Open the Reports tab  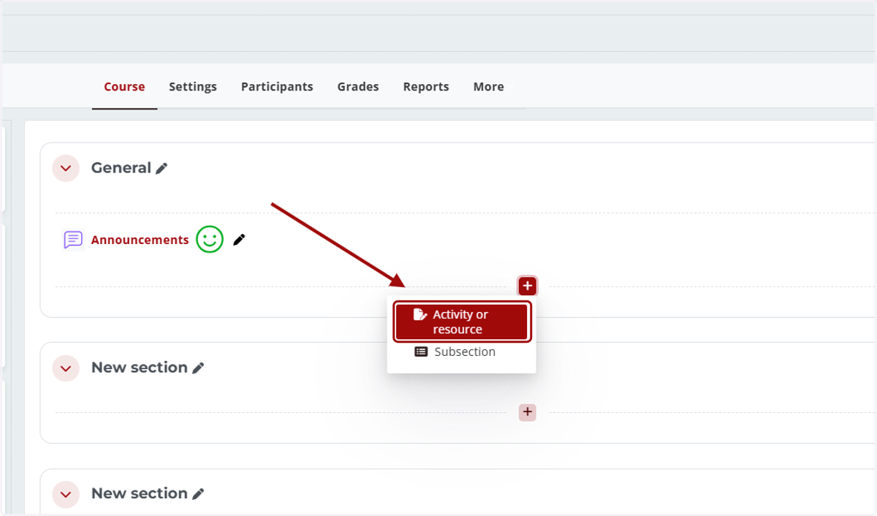426,86
